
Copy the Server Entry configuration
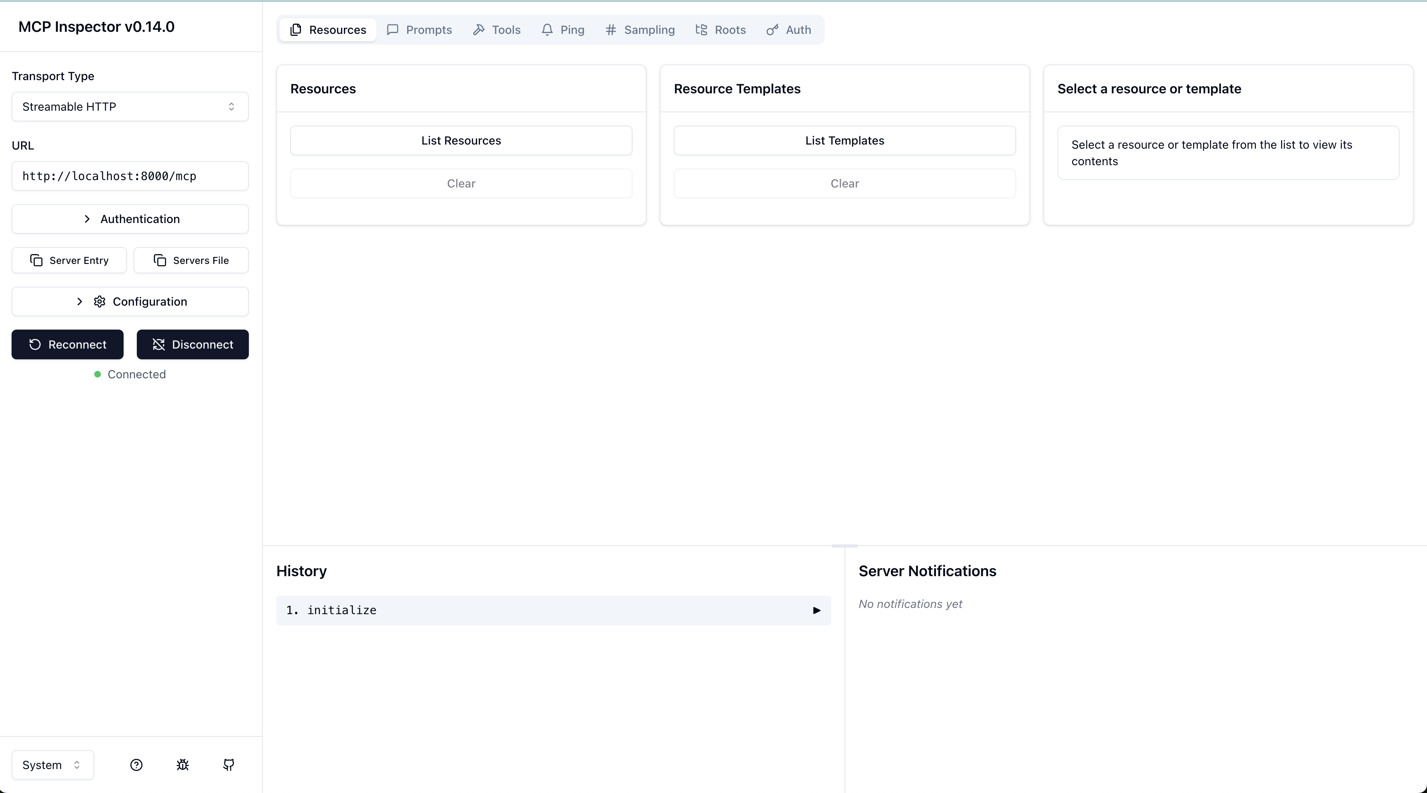coord(69,261)
